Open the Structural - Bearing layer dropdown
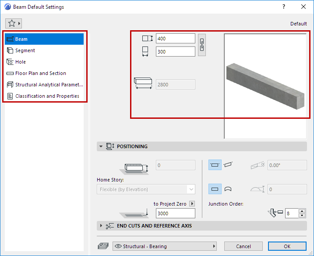 (x=165, y=246)
